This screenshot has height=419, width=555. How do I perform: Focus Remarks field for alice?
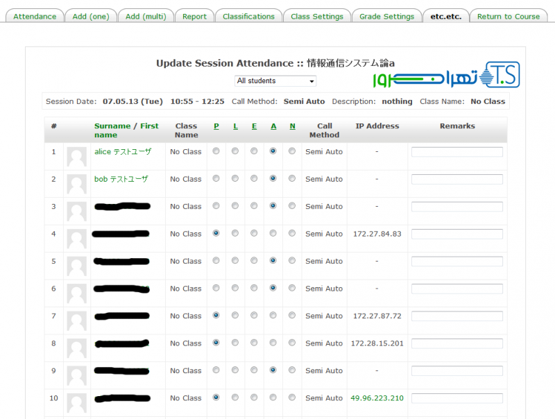tap(456, 152)
